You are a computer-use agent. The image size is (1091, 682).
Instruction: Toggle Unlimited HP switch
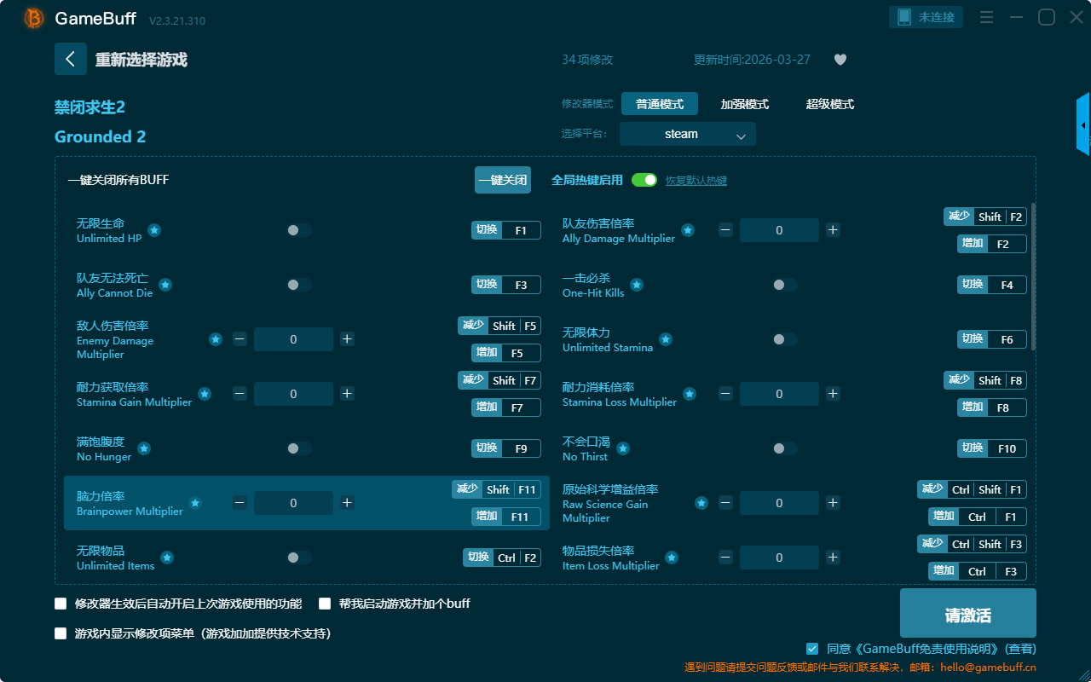coord(298,230)
